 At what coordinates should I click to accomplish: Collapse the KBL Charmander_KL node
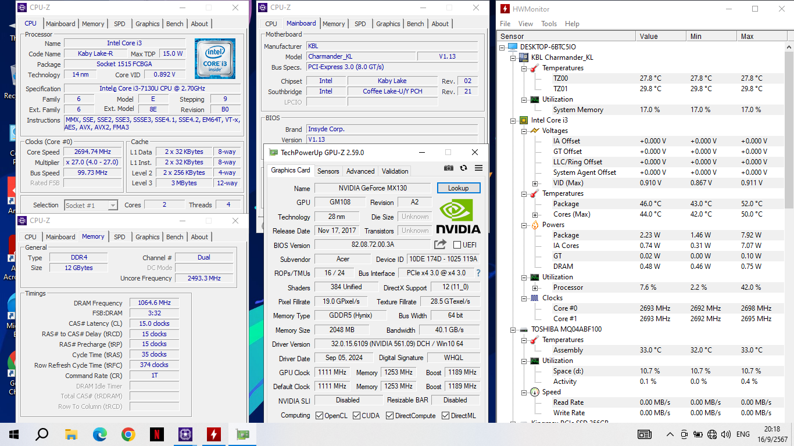click(513, 57)
